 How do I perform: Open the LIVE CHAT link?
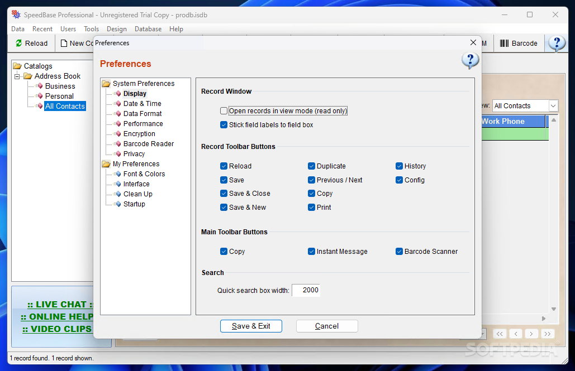(x=60, y=305)
